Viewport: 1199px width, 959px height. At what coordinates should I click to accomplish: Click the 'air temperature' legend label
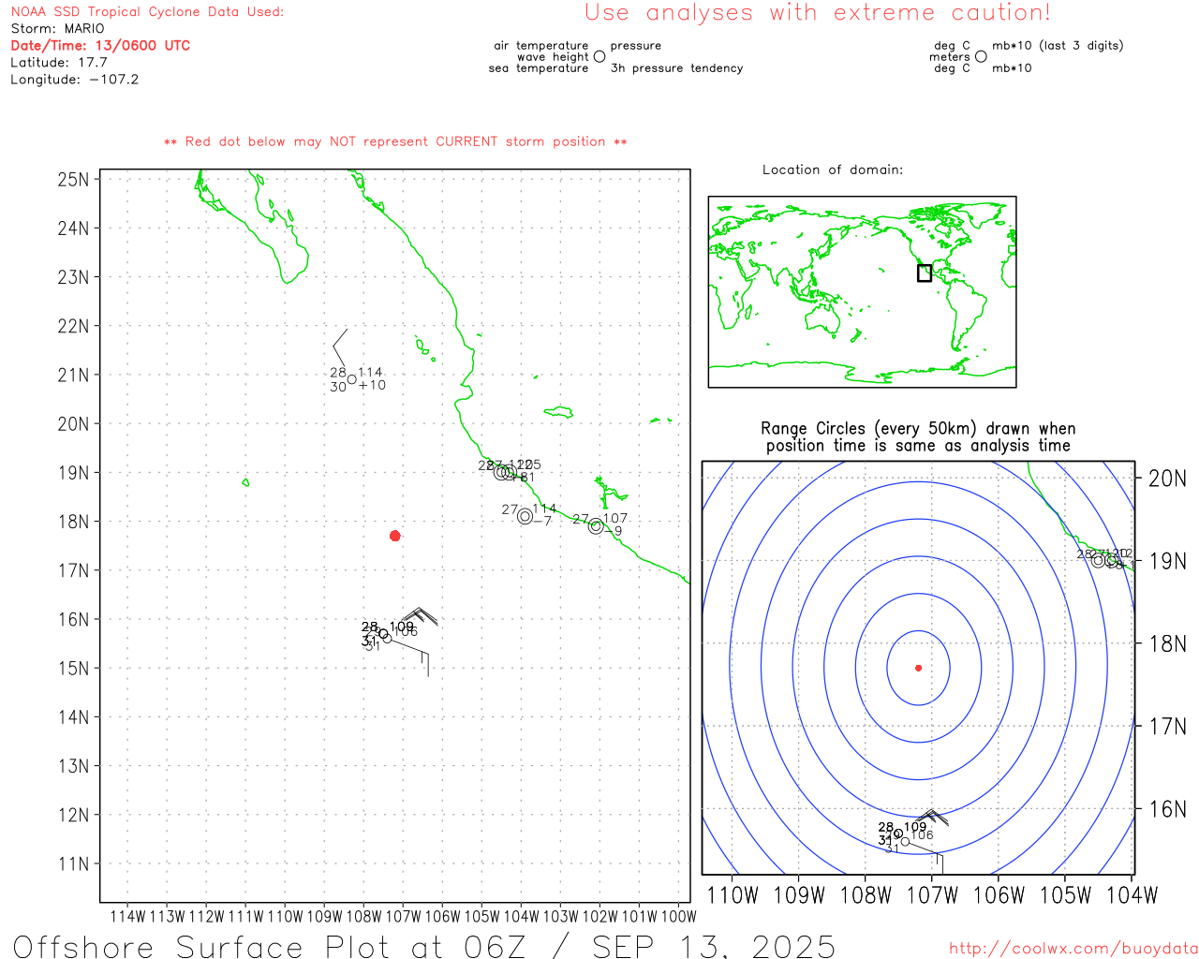point(541,46)
